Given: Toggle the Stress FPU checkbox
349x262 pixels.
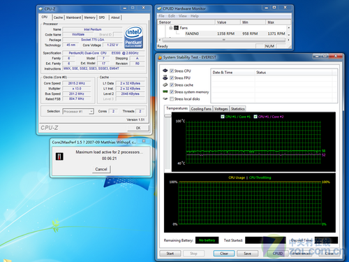Looking at the screenshot, I should click(x=172, y=78).
